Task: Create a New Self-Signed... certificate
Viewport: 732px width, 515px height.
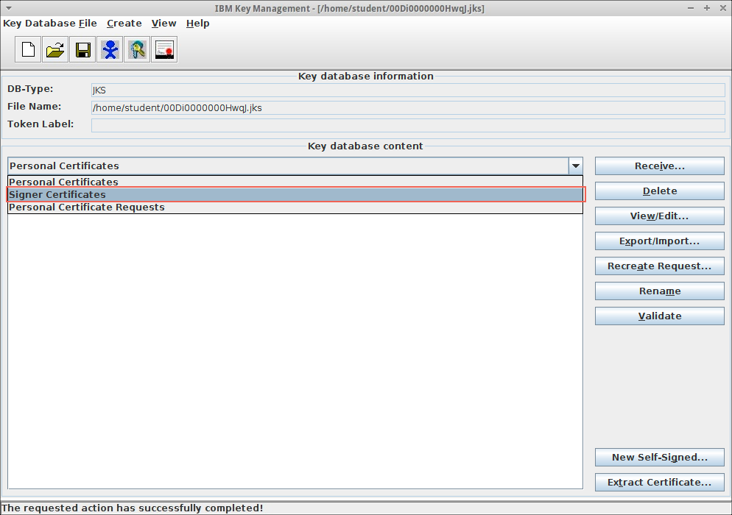Action: [660, 457]
